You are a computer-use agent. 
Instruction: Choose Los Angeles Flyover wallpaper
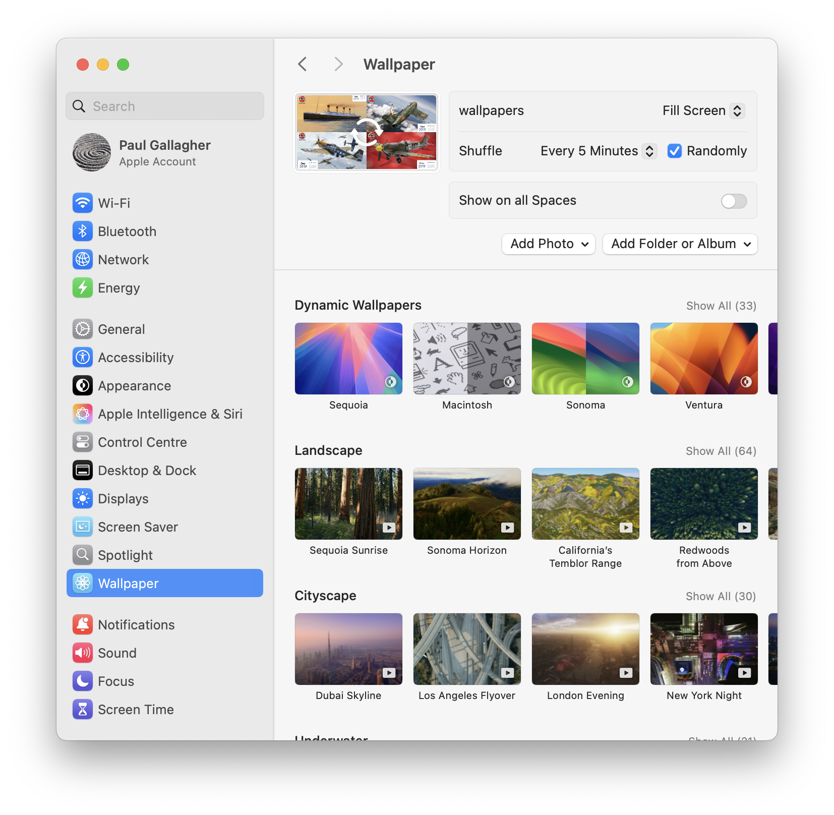pyautogui.click(x=467, y=649)
